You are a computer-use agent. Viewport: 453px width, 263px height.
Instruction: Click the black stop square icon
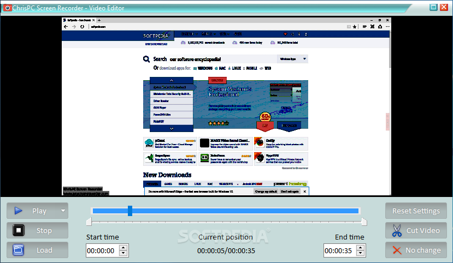point(19,230)
